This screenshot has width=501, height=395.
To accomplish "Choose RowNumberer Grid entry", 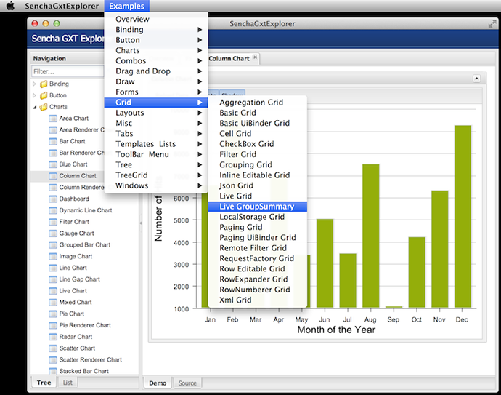I will pos(257,290).
